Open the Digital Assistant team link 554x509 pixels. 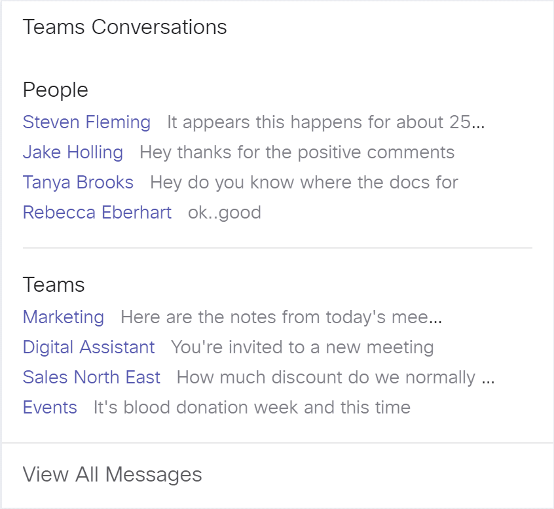(88, 347)
